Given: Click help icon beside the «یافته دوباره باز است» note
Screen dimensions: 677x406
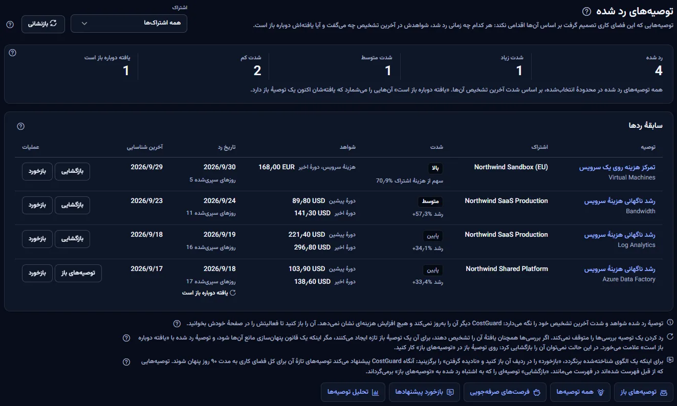Looking at the screenshot, I should click(x=126, y=338).
